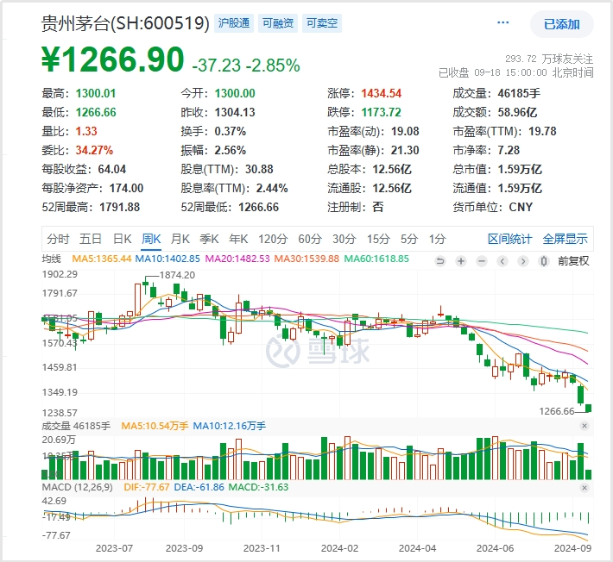Click the MA30:1539.88 legend label
Viewport: 613px width, 562px height.
306,259
